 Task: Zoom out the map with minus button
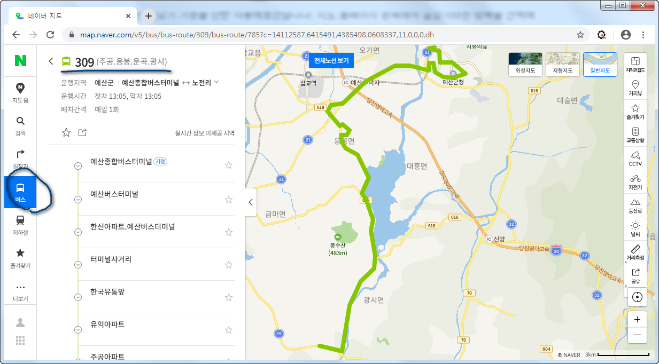[637, 335]
